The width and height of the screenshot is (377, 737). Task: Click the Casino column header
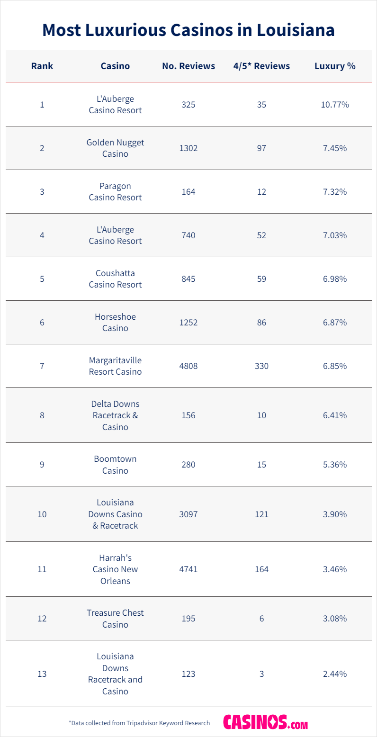pyautogui.click(x=115, y=66)
